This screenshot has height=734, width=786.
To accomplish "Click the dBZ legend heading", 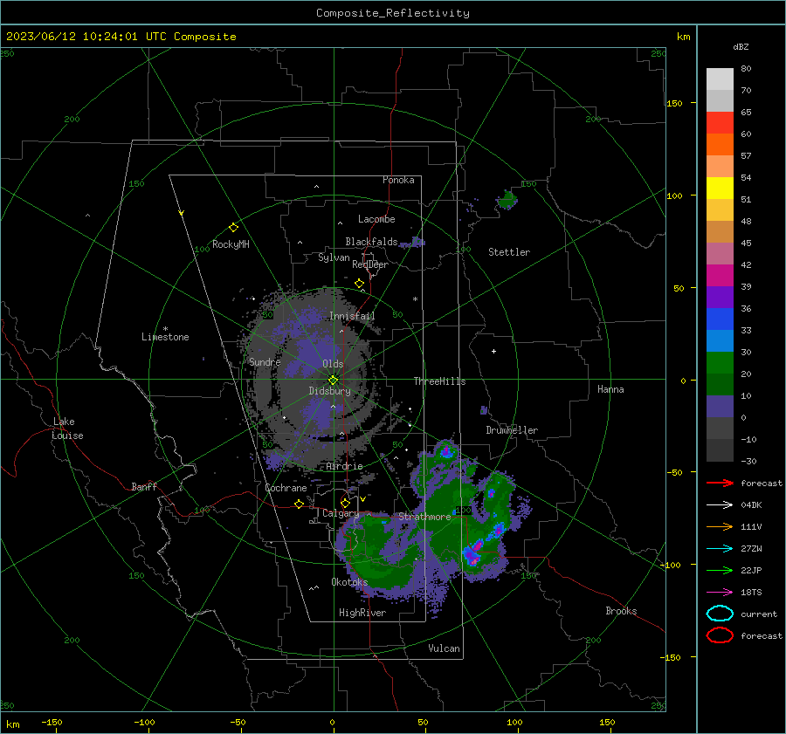I will click(741, 46).
